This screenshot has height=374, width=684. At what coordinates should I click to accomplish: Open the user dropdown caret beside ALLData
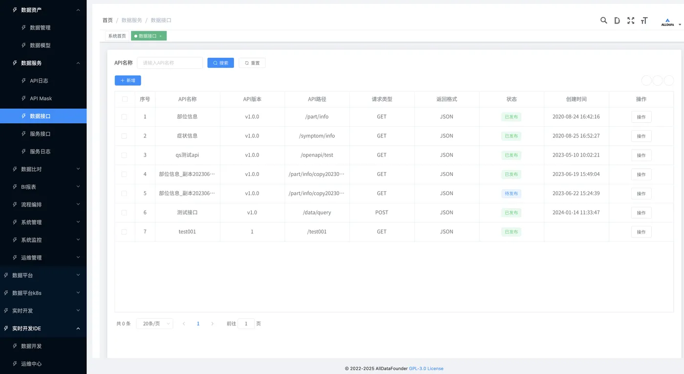tap(680, 24)
